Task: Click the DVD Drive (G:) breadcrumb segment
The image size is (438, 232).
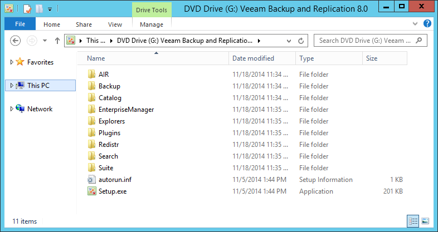Action: pyautogui.click(x=184, y=41)
